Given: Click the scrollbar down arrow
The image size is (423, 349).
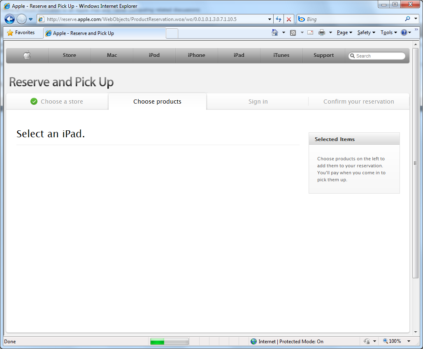Looking at the screenshot, I should [416, 332].
